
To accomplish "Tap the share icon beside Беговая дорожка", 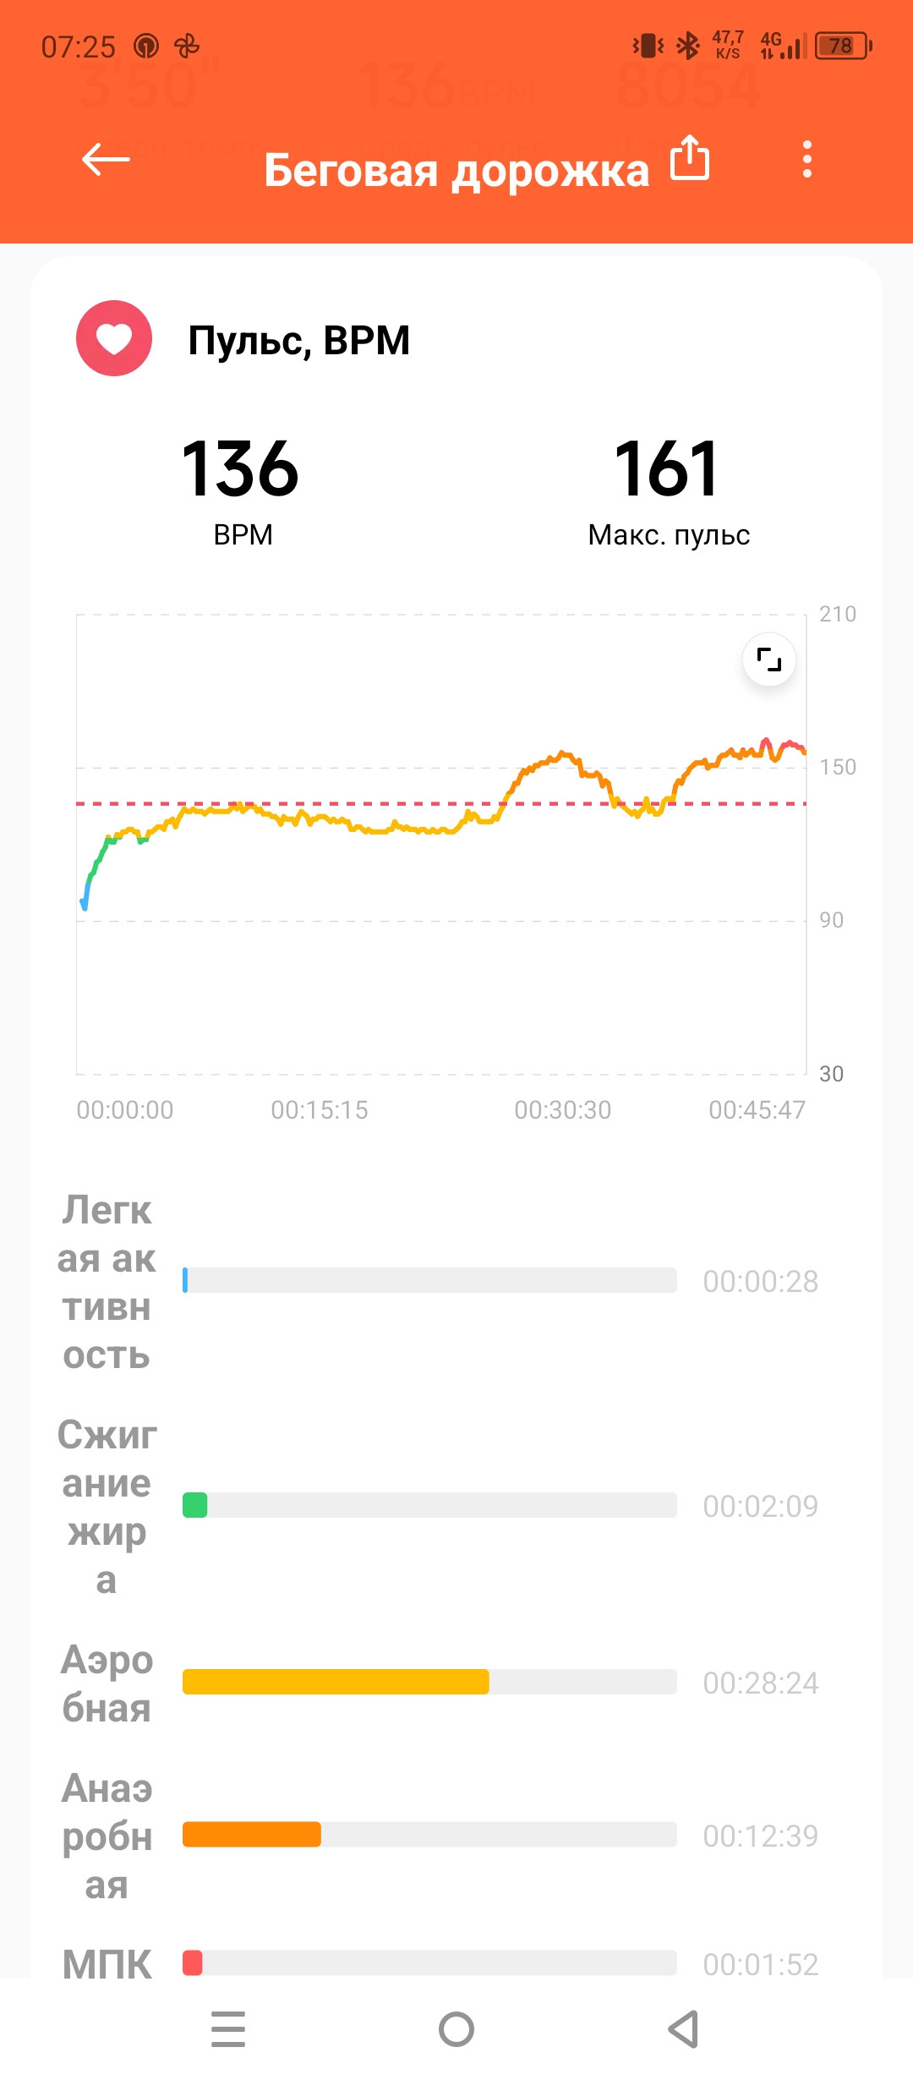I will click(690, 158).
